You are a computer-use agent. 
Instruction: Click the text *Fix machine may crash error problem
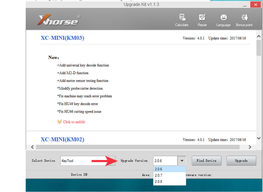click(85, 96)
